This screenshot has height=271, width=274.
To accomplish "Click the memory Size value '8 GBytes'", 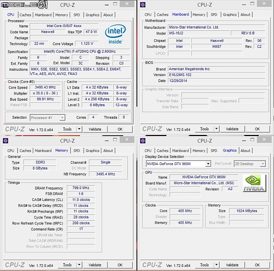I will tap(40, 168).
